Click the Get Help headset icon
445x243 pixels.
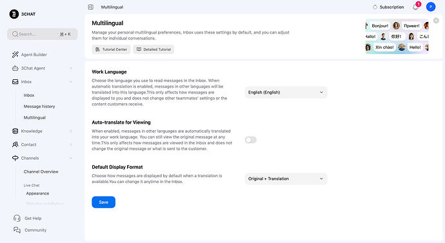point(17,218)
